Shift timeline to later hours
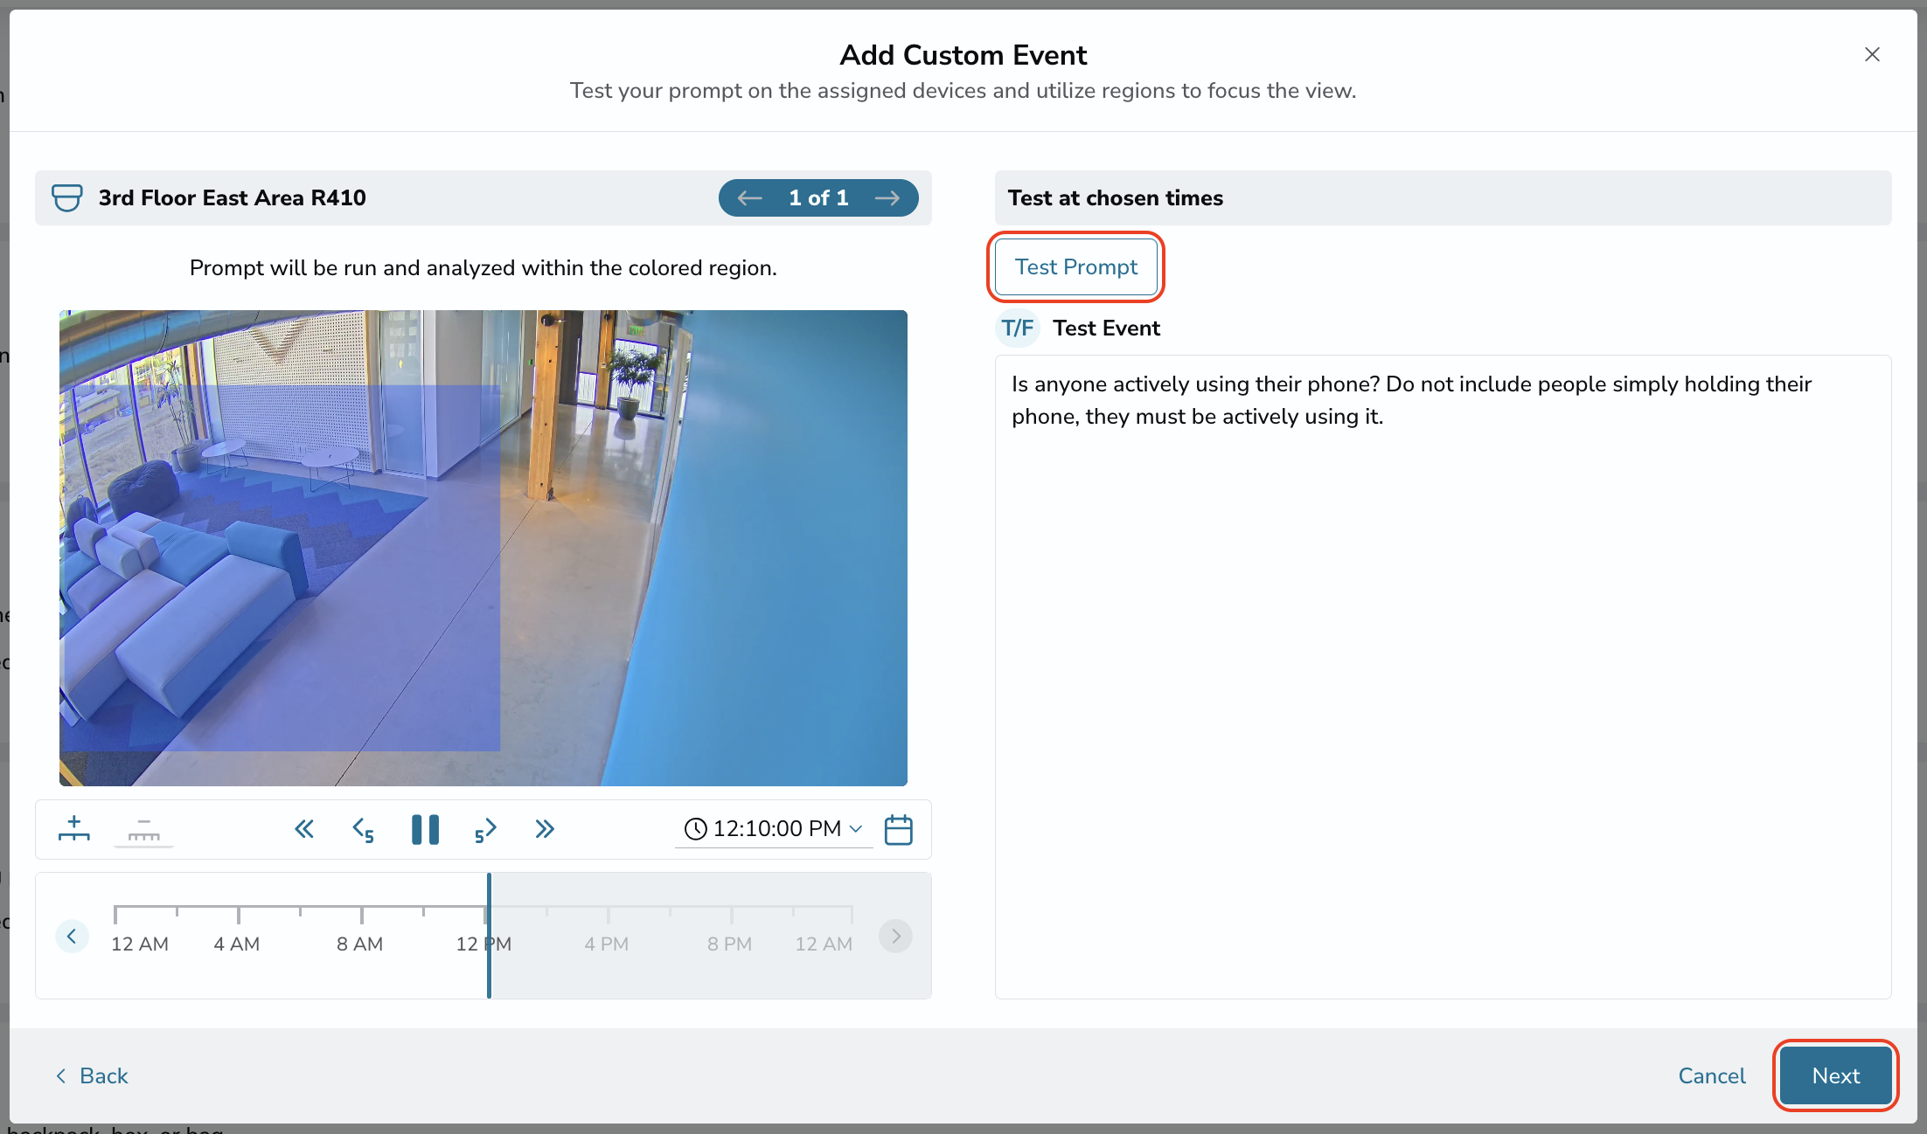This screenshot has width=1927, height=1134. click(x=896, y=937)
